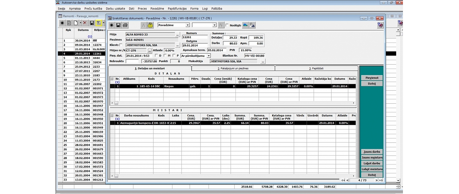
Task: Open the empty dropdown next to Pavadzīme
Action: [x=215, y=25]
